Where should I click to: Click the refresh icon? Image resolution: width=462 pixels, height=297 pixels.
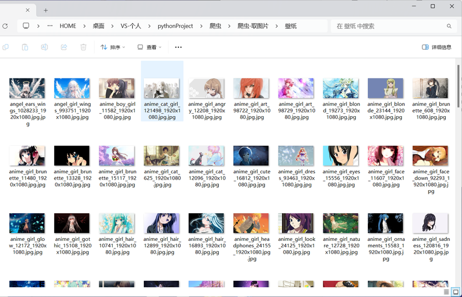[5, 26]
